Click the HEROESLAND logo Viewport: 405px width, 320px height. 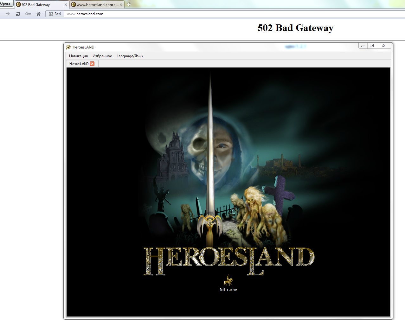229,261
